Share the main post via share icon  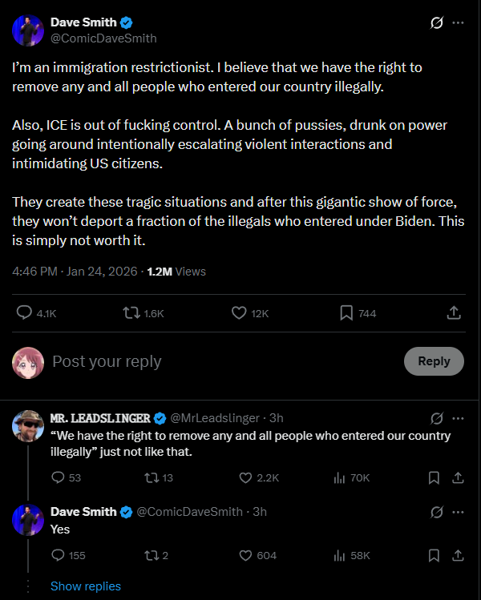tap(454, 312)
